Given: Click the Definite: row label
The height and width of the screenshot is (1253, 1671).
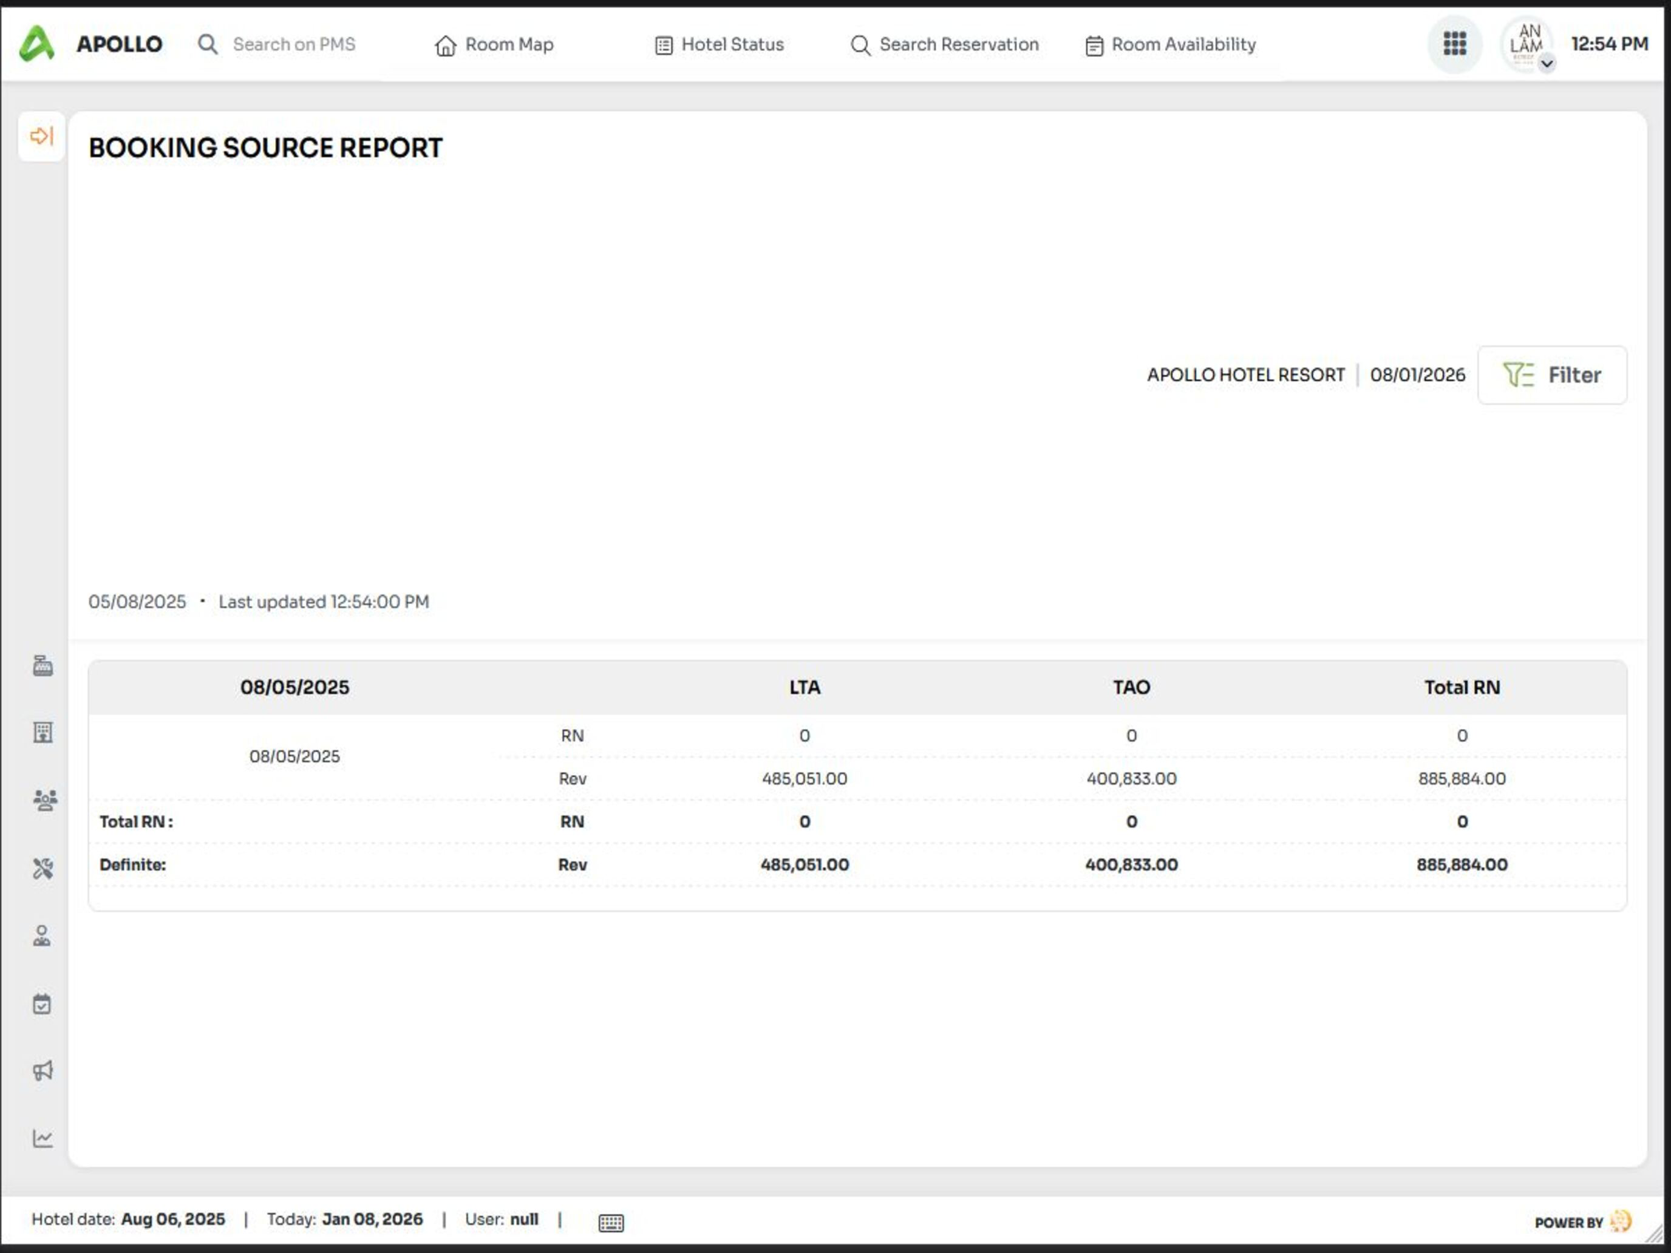Looking at the screenshot, I should point(132,865).
